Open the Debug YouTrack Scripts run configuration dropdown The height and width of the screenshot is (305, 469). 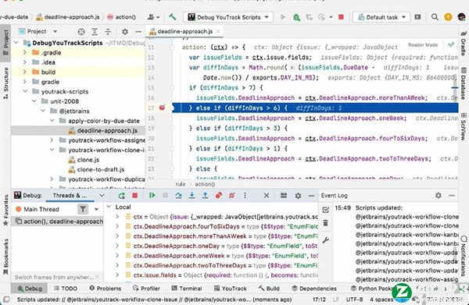(x=228, y=17)
